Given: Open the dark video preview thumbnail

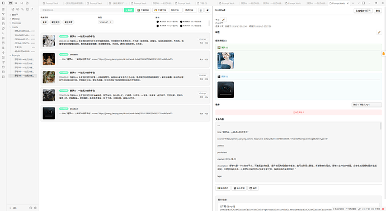Looking at the screenshot, I should (x=226, y=90).
